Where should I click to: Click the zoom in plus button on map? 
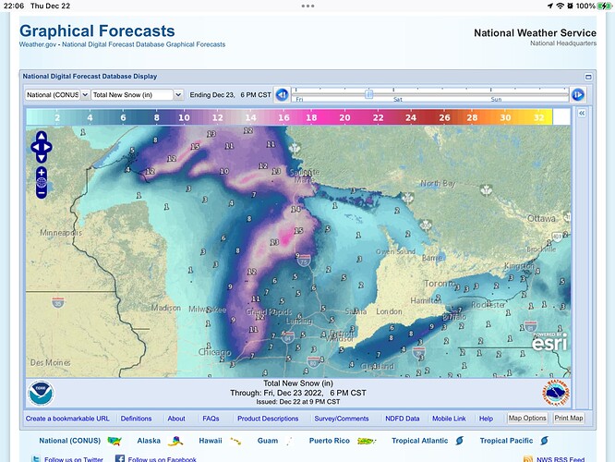(42, 173)
